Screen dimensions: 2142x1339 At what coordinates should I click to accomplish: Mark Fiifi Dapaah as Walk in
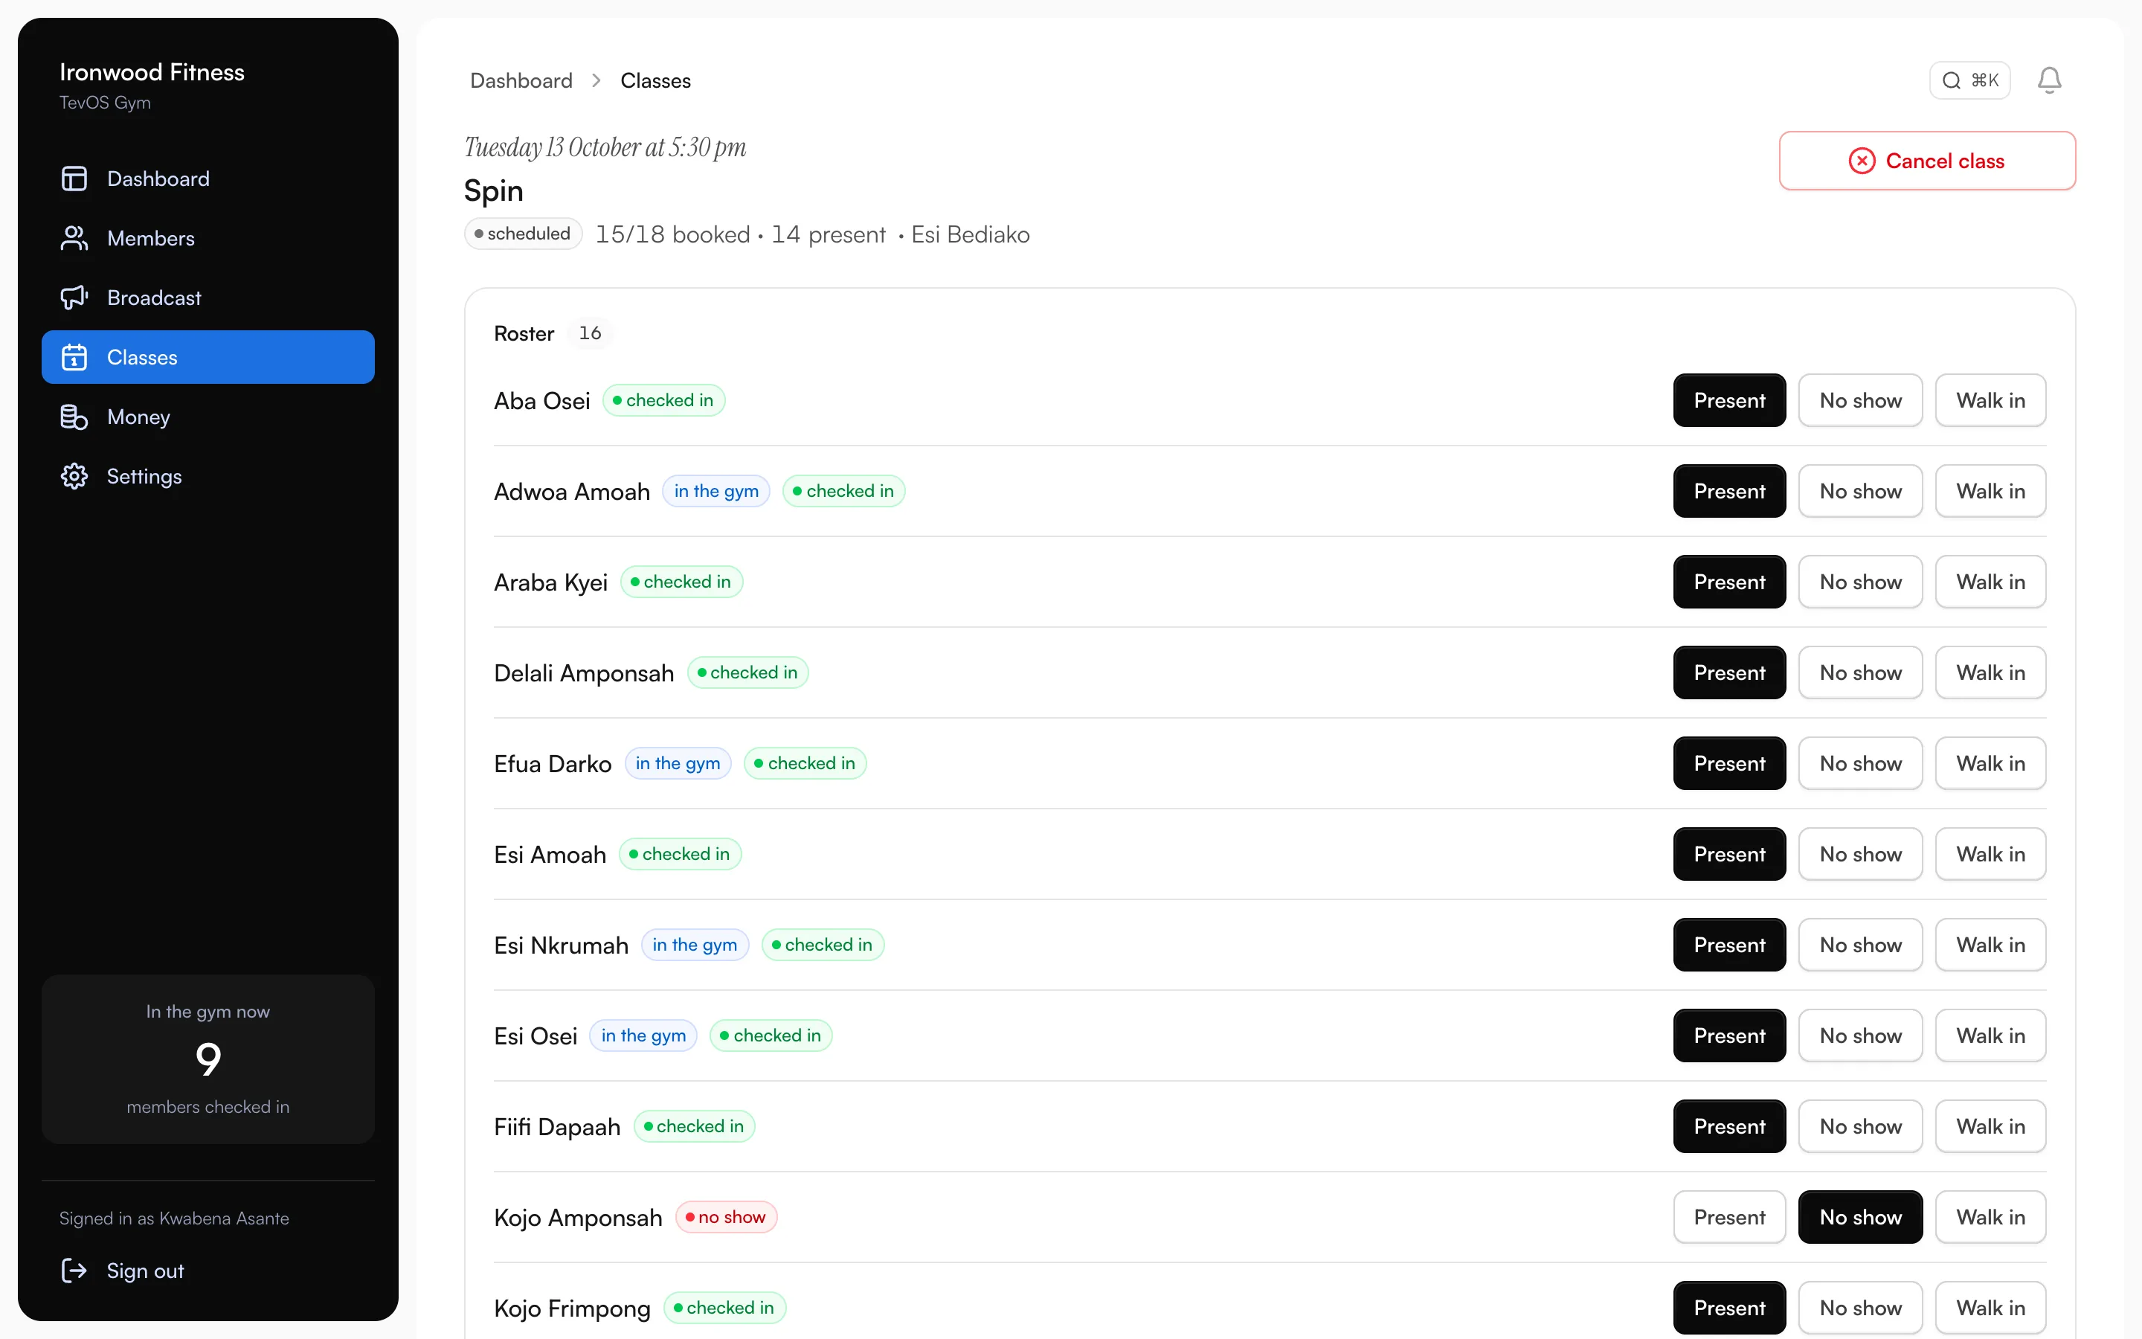pyautogui.click(x=1990, y=1126)
